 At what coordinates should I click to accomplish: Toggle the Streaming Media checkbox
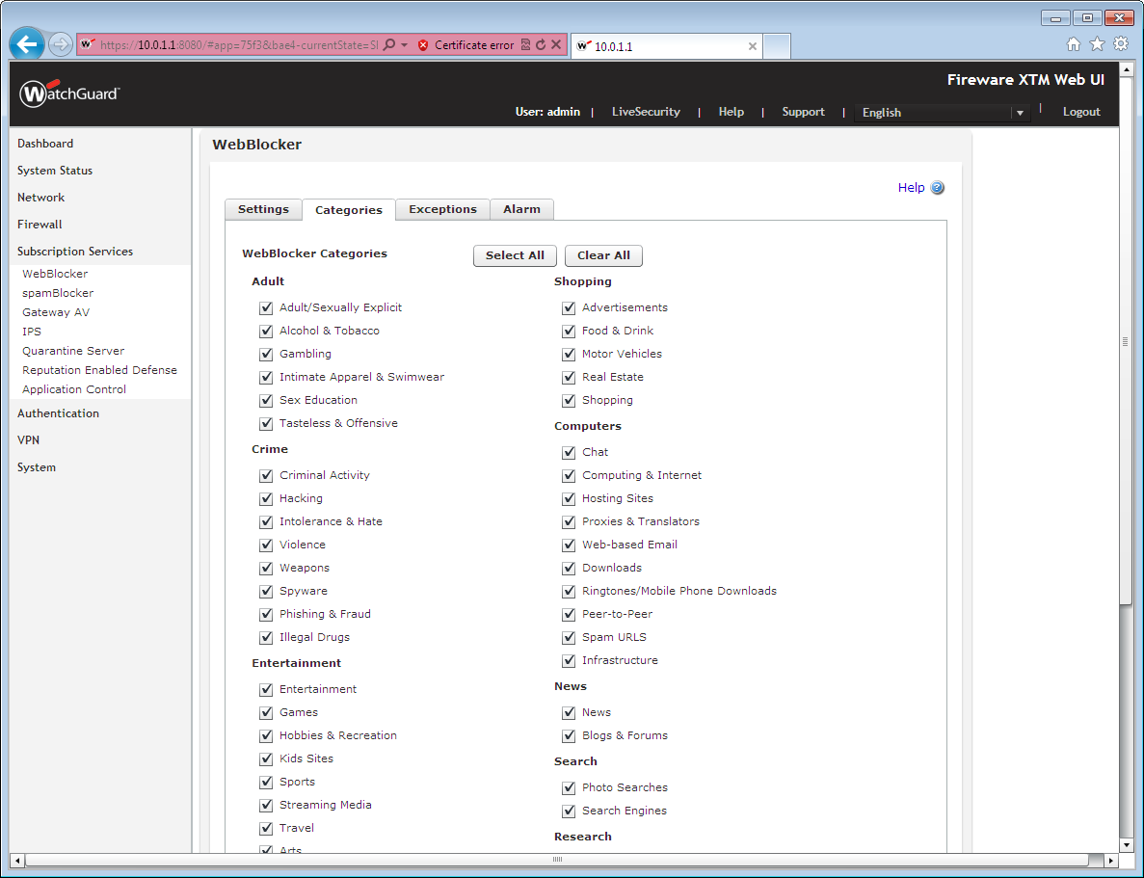pyautogui.click(x=266, y=805)
